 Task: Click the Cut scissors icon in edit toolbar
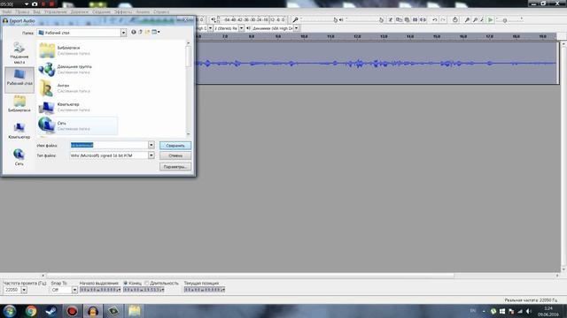390,19
